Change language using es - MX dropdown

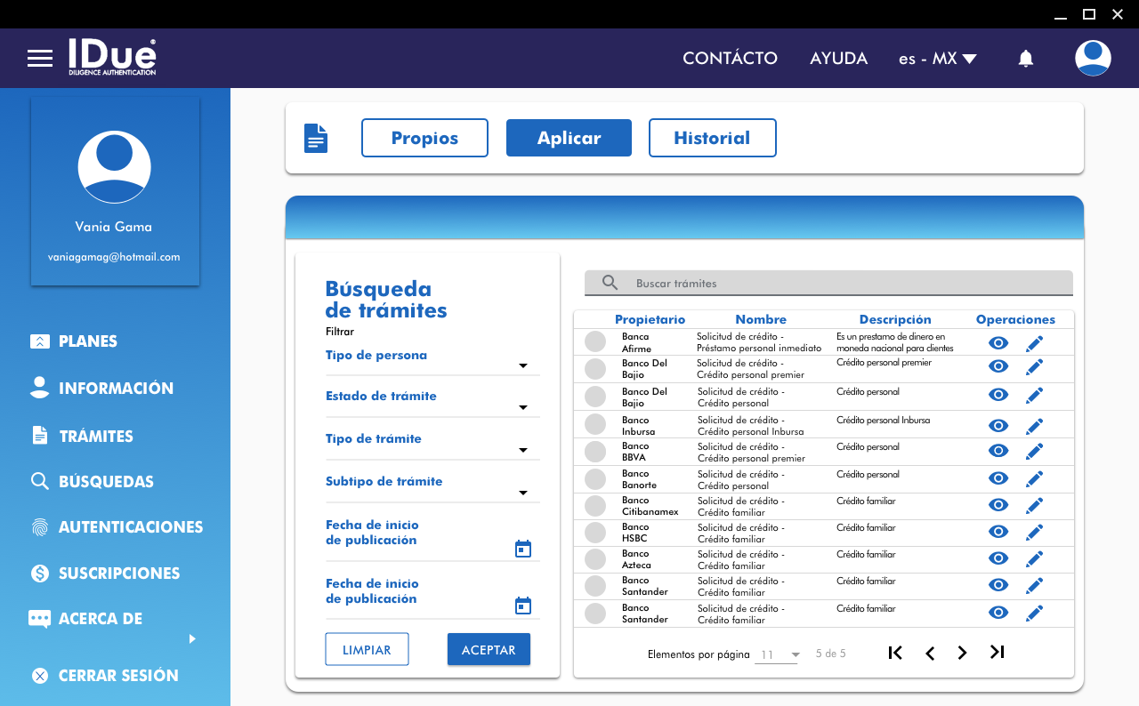coord(937,59)
